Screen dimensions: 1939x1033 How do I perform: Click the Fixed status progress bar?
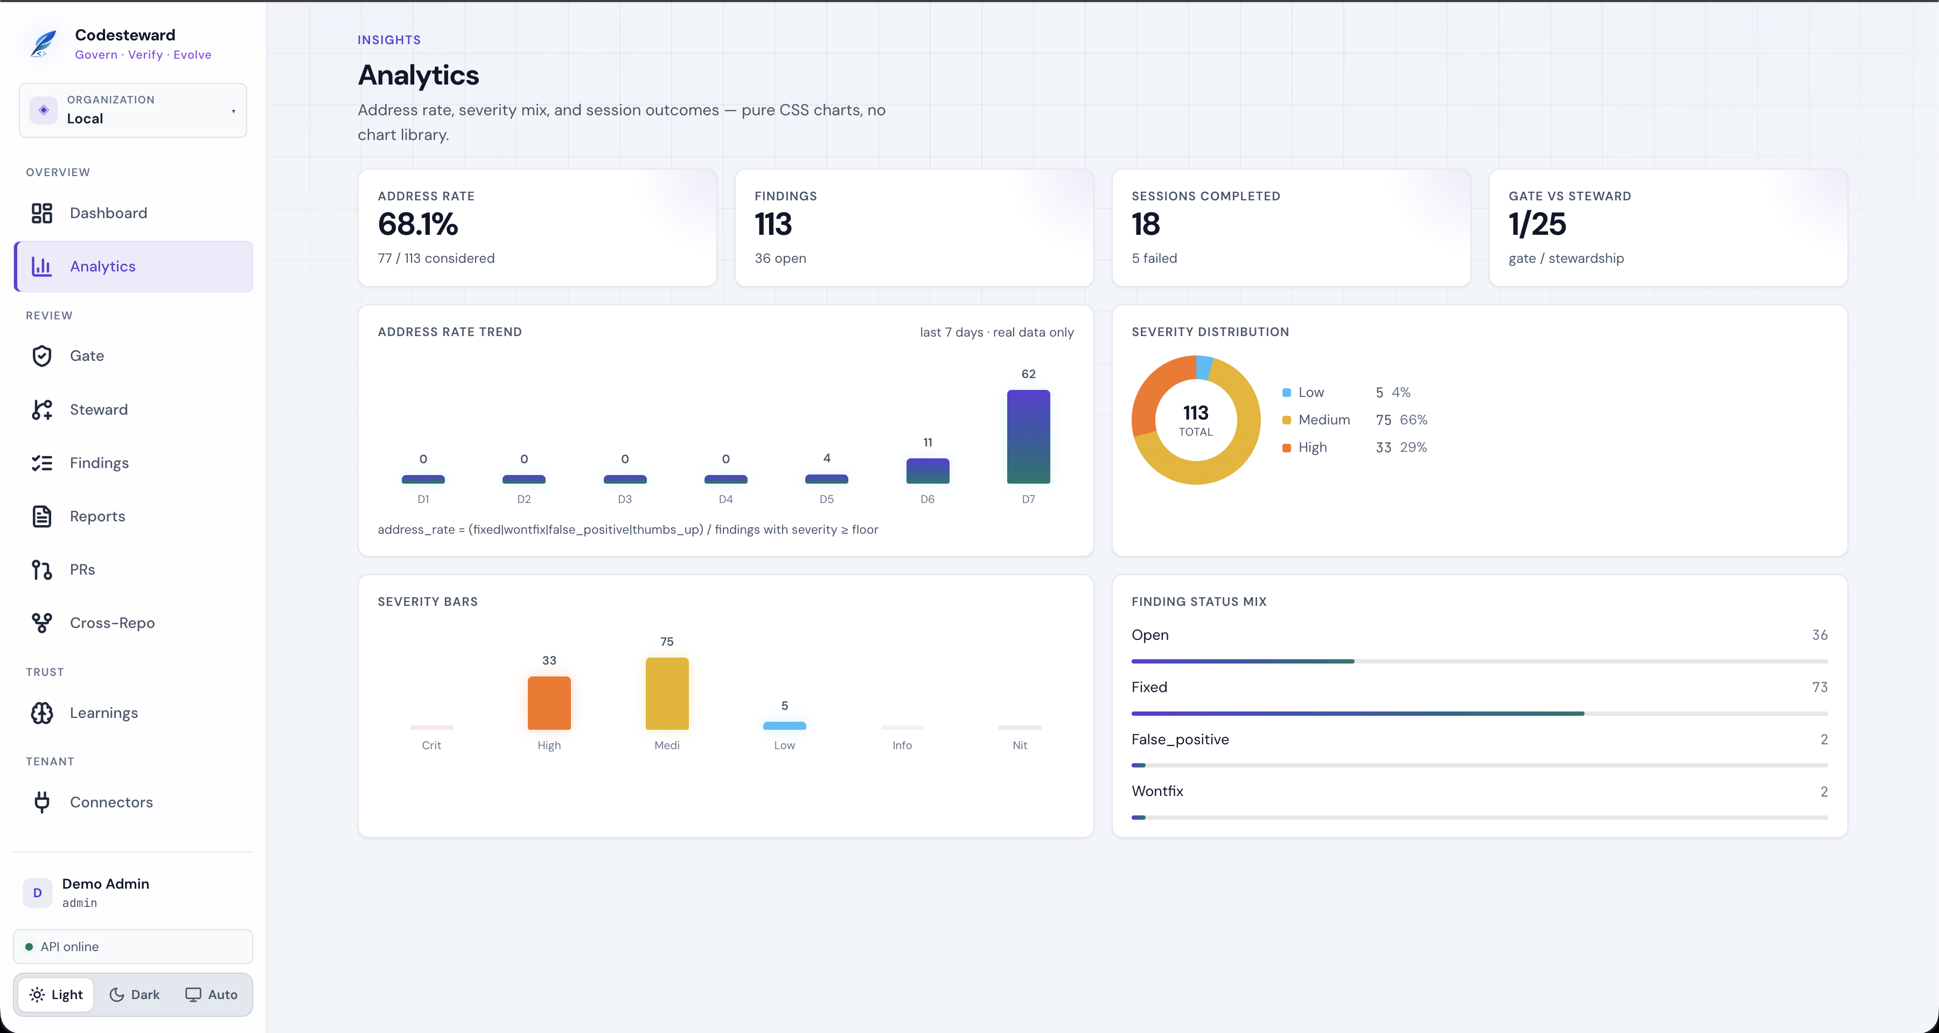pyautogui.click(x=1479, y=713)
